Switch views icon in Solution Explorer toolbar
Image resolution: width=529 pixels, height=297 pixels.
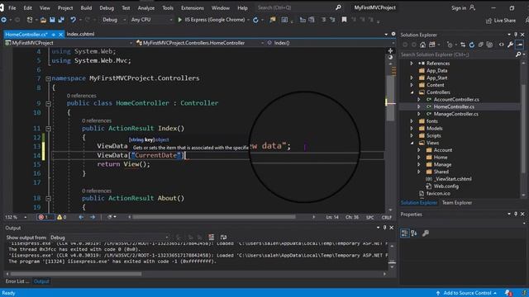(432, 45)
